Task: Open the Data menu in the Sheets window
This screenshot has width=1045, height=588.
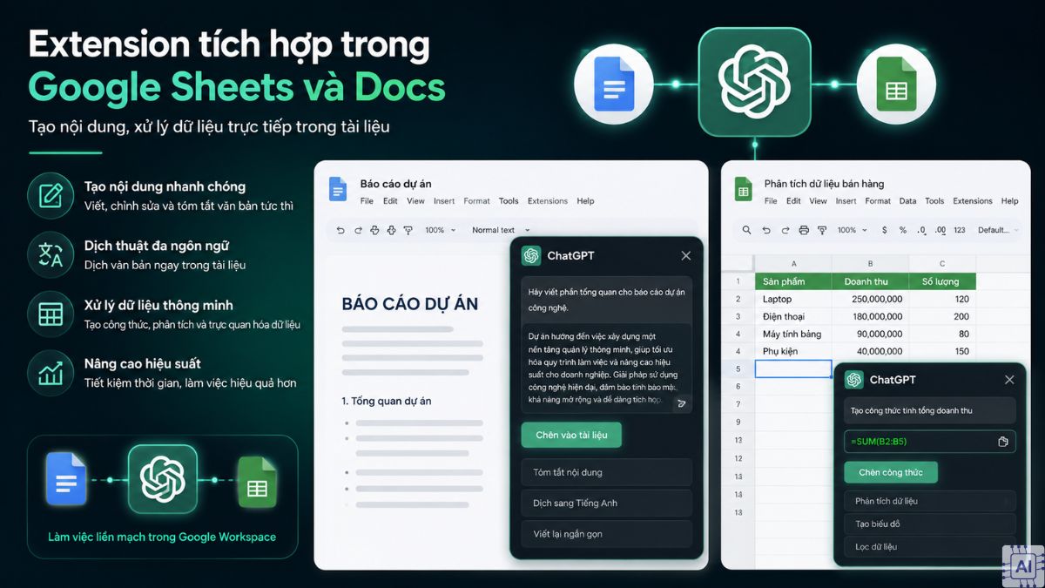Action: pyautogui.click(x=907, y=201)
